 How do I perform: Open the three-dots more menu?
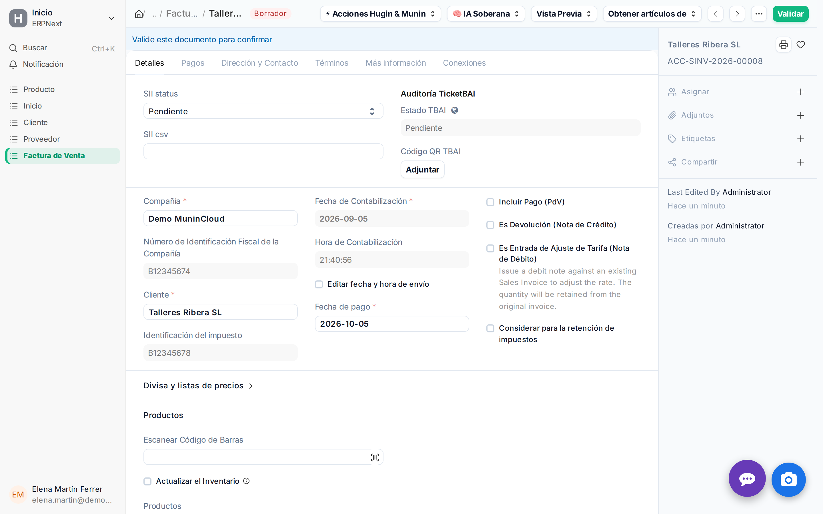coord(759,14)
